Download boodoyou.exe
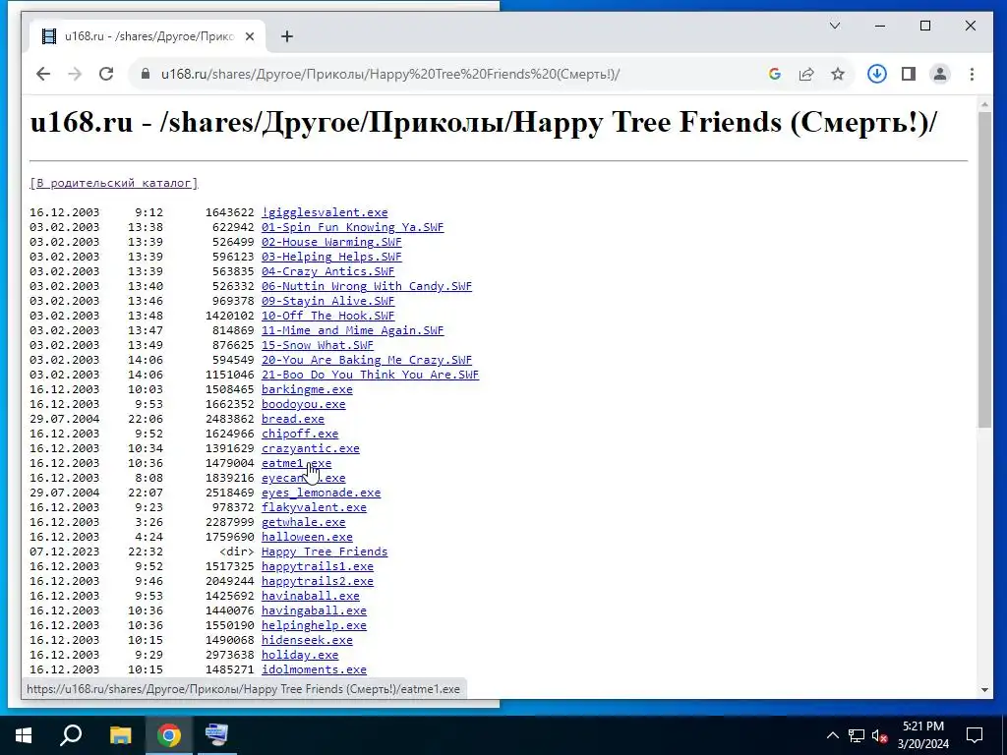Image resolution: width=1007 pixels, height=755 pixels. (304, 404)
